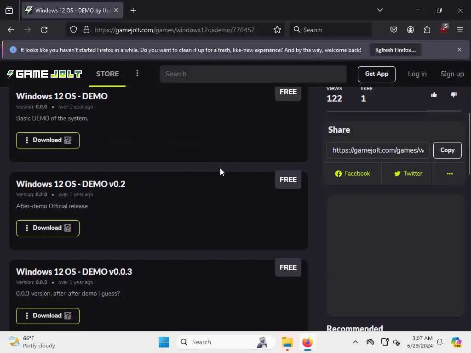Open the Store tab

pos(107,74)
